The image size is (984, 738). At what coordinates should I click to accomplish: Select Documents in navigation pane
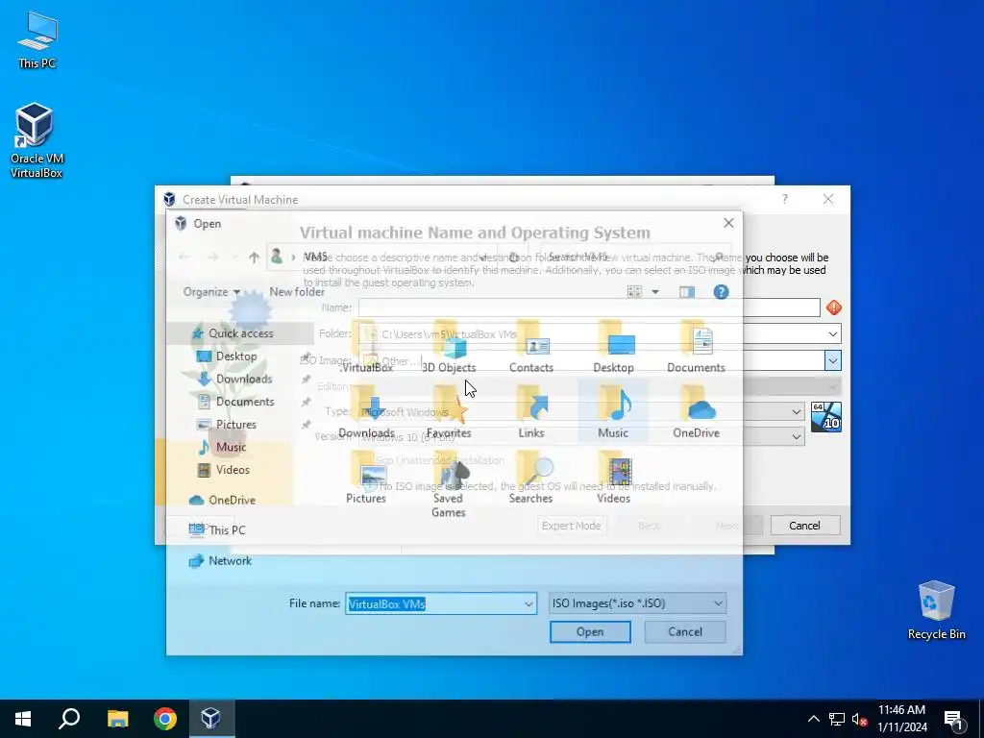pyautogui.click(x=245, y=402)
